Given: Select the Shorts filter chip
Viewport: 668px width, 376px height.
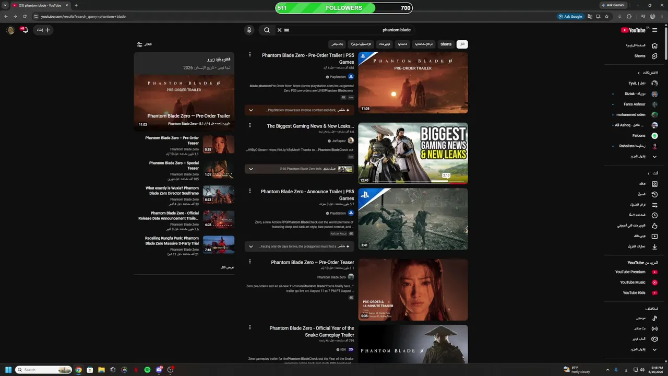Looking at the screenshot, I should [x=446, y=44].
